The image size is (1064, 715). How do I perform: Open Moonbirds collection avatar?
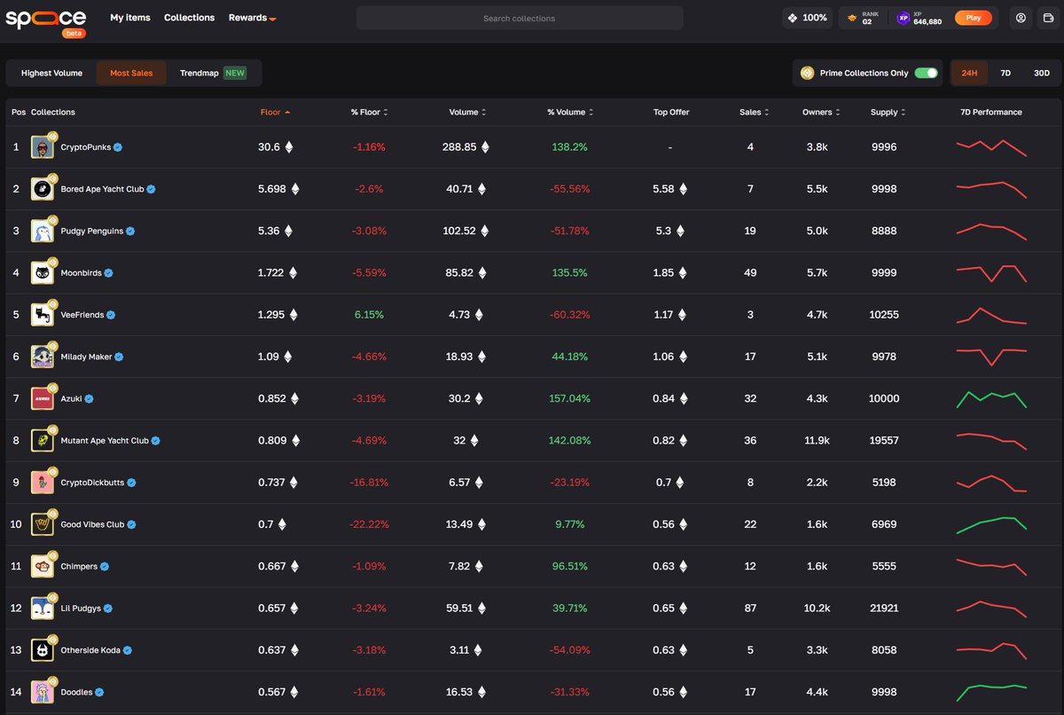click(x=43, y=272)
